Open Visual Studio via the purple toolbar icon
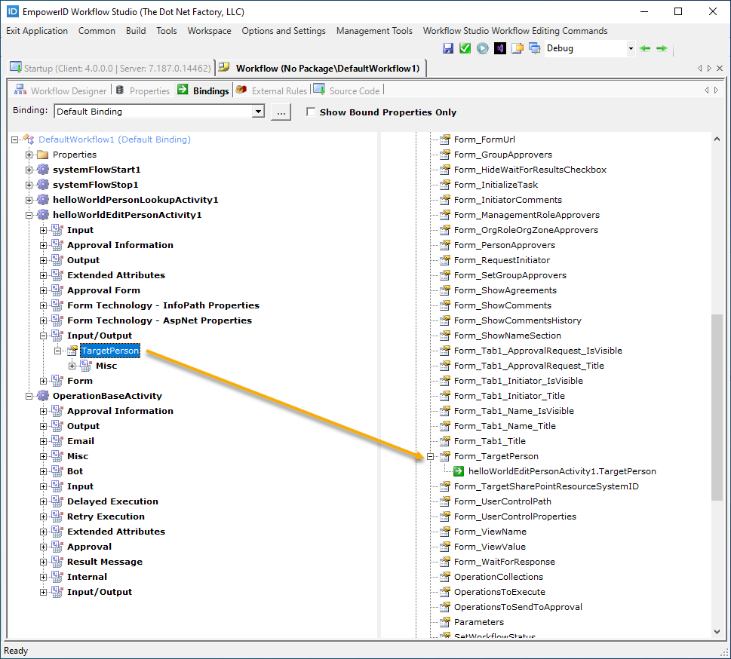731x659 pixels. coord(500,48)
